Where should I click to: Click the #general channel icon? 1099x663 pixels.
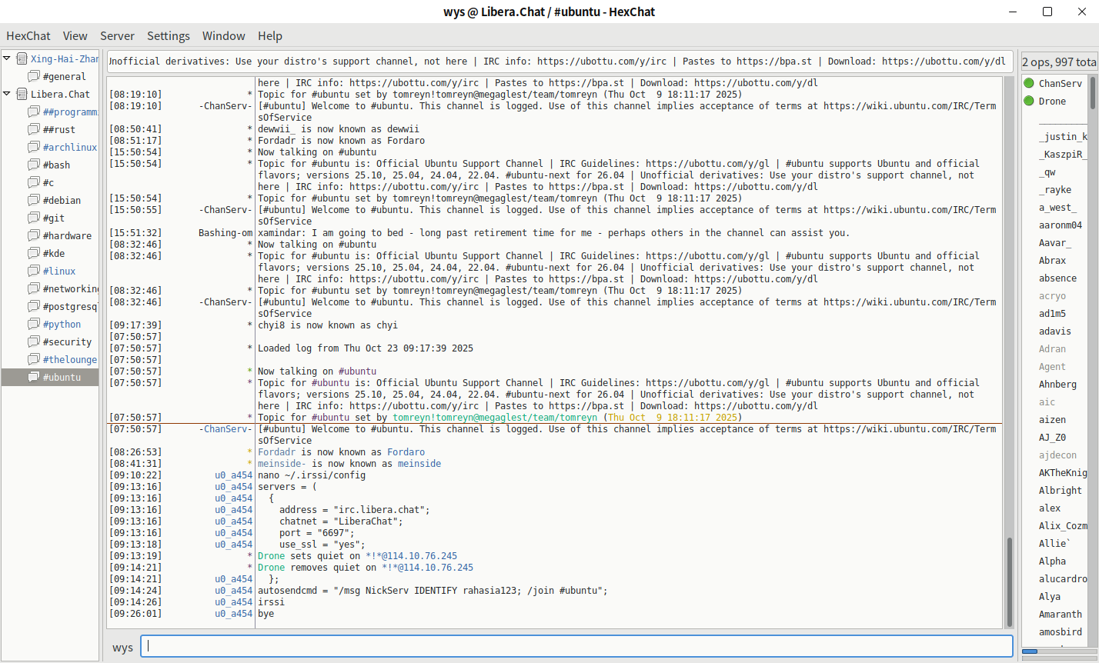point(34,76)
